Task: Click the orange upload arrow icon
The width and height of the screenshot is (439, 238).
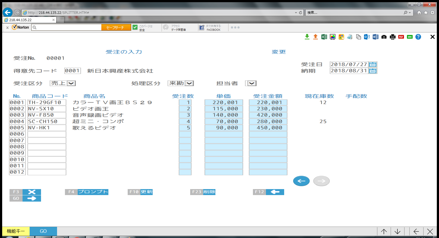Action: coord(315,37)
